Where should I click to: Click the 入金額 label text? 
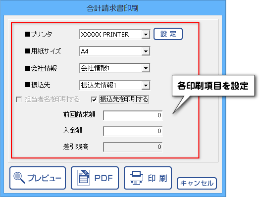pos(73,130)
